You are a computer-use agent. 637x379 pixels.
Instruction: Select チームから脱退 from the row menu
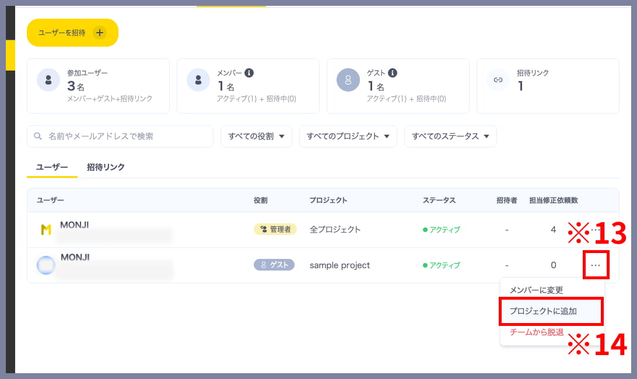pyautogui.click(x=537, y=332)
